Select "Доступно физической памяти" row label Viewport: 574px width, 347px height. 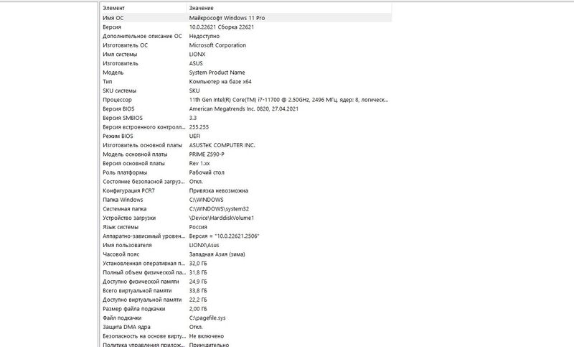point(141,282)
